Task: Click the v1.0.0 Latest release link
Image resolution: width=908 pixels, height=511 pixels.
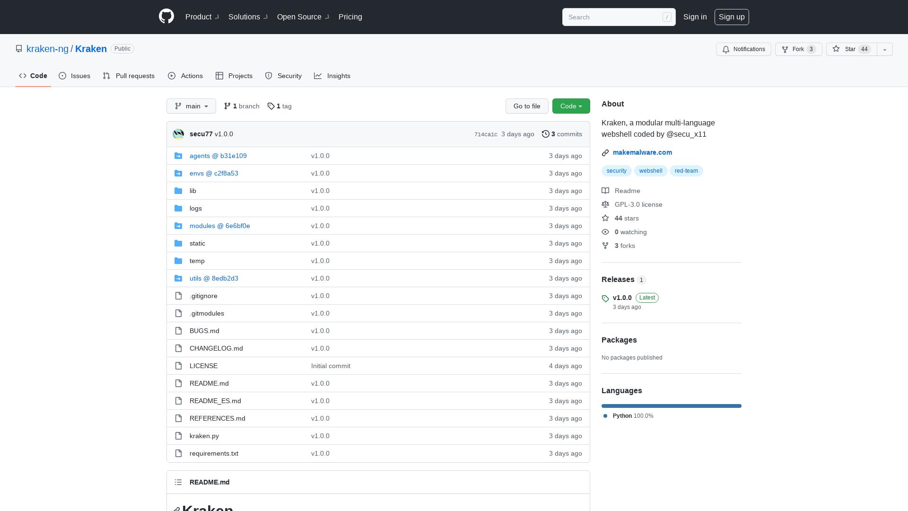Action: tap(622, 298)
